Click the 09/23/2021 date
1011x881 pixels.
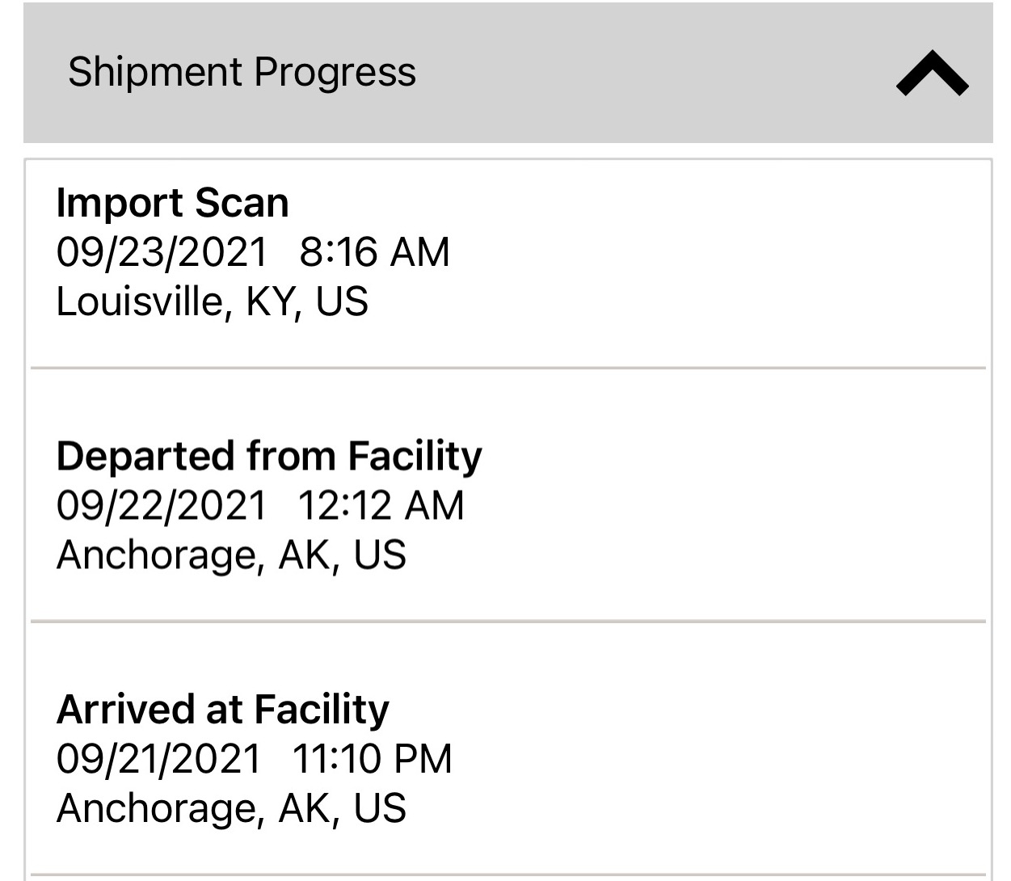coord(161,252)
